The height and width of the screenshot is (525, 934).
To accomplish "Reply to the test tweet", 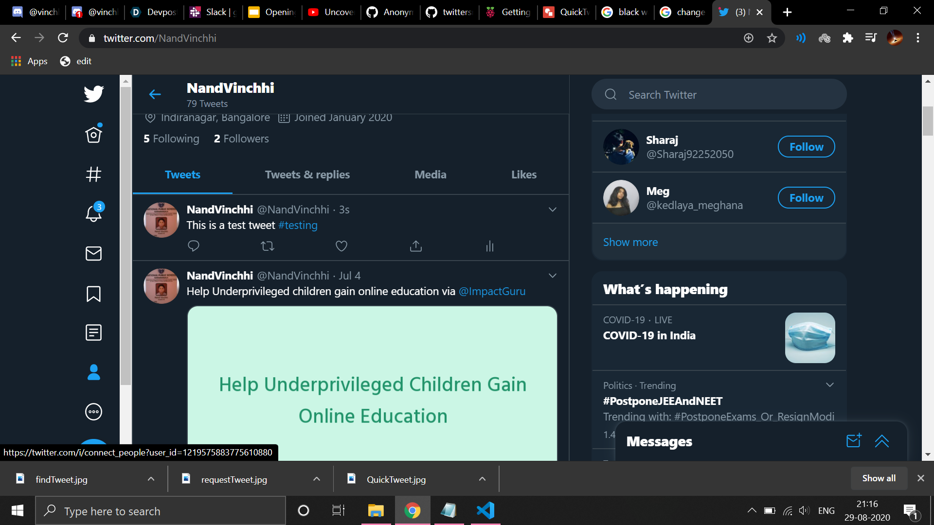I will (194, 246).
